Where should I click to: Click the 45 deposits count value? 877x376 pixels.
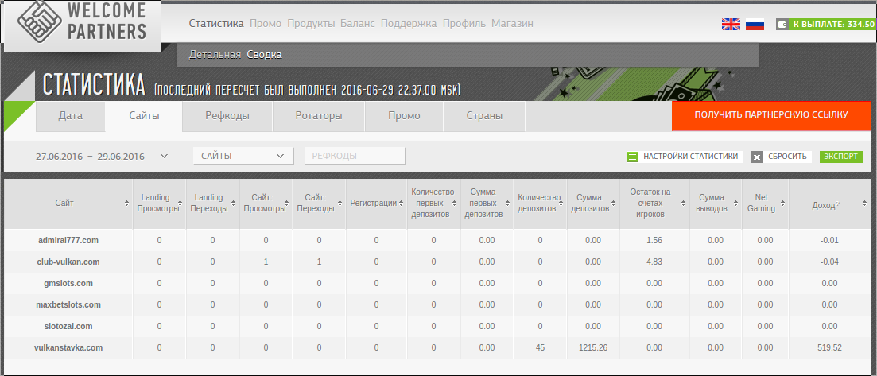540,347
